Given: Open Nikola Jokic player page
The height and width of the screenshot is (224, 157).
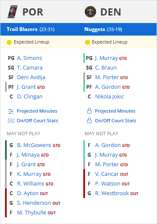Looking at the screenshot, I should [x=110, y=97].
